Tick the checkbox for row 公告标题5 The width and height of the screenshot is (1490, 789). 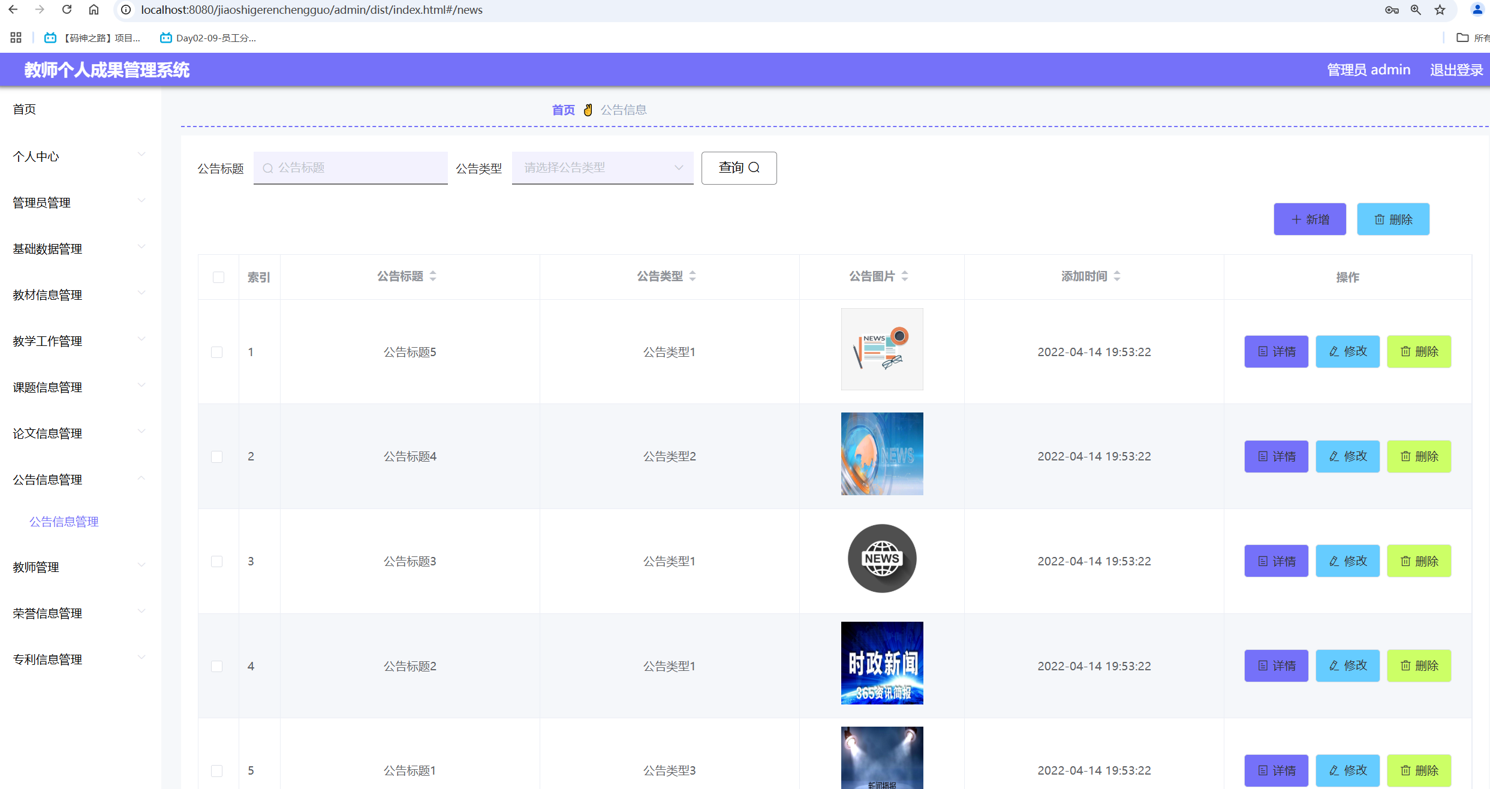tap(217, 352)
